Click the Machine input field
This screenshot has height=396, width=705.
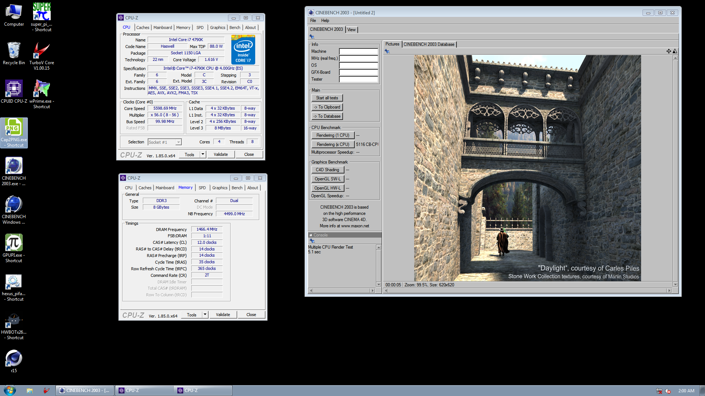[358, 51]
